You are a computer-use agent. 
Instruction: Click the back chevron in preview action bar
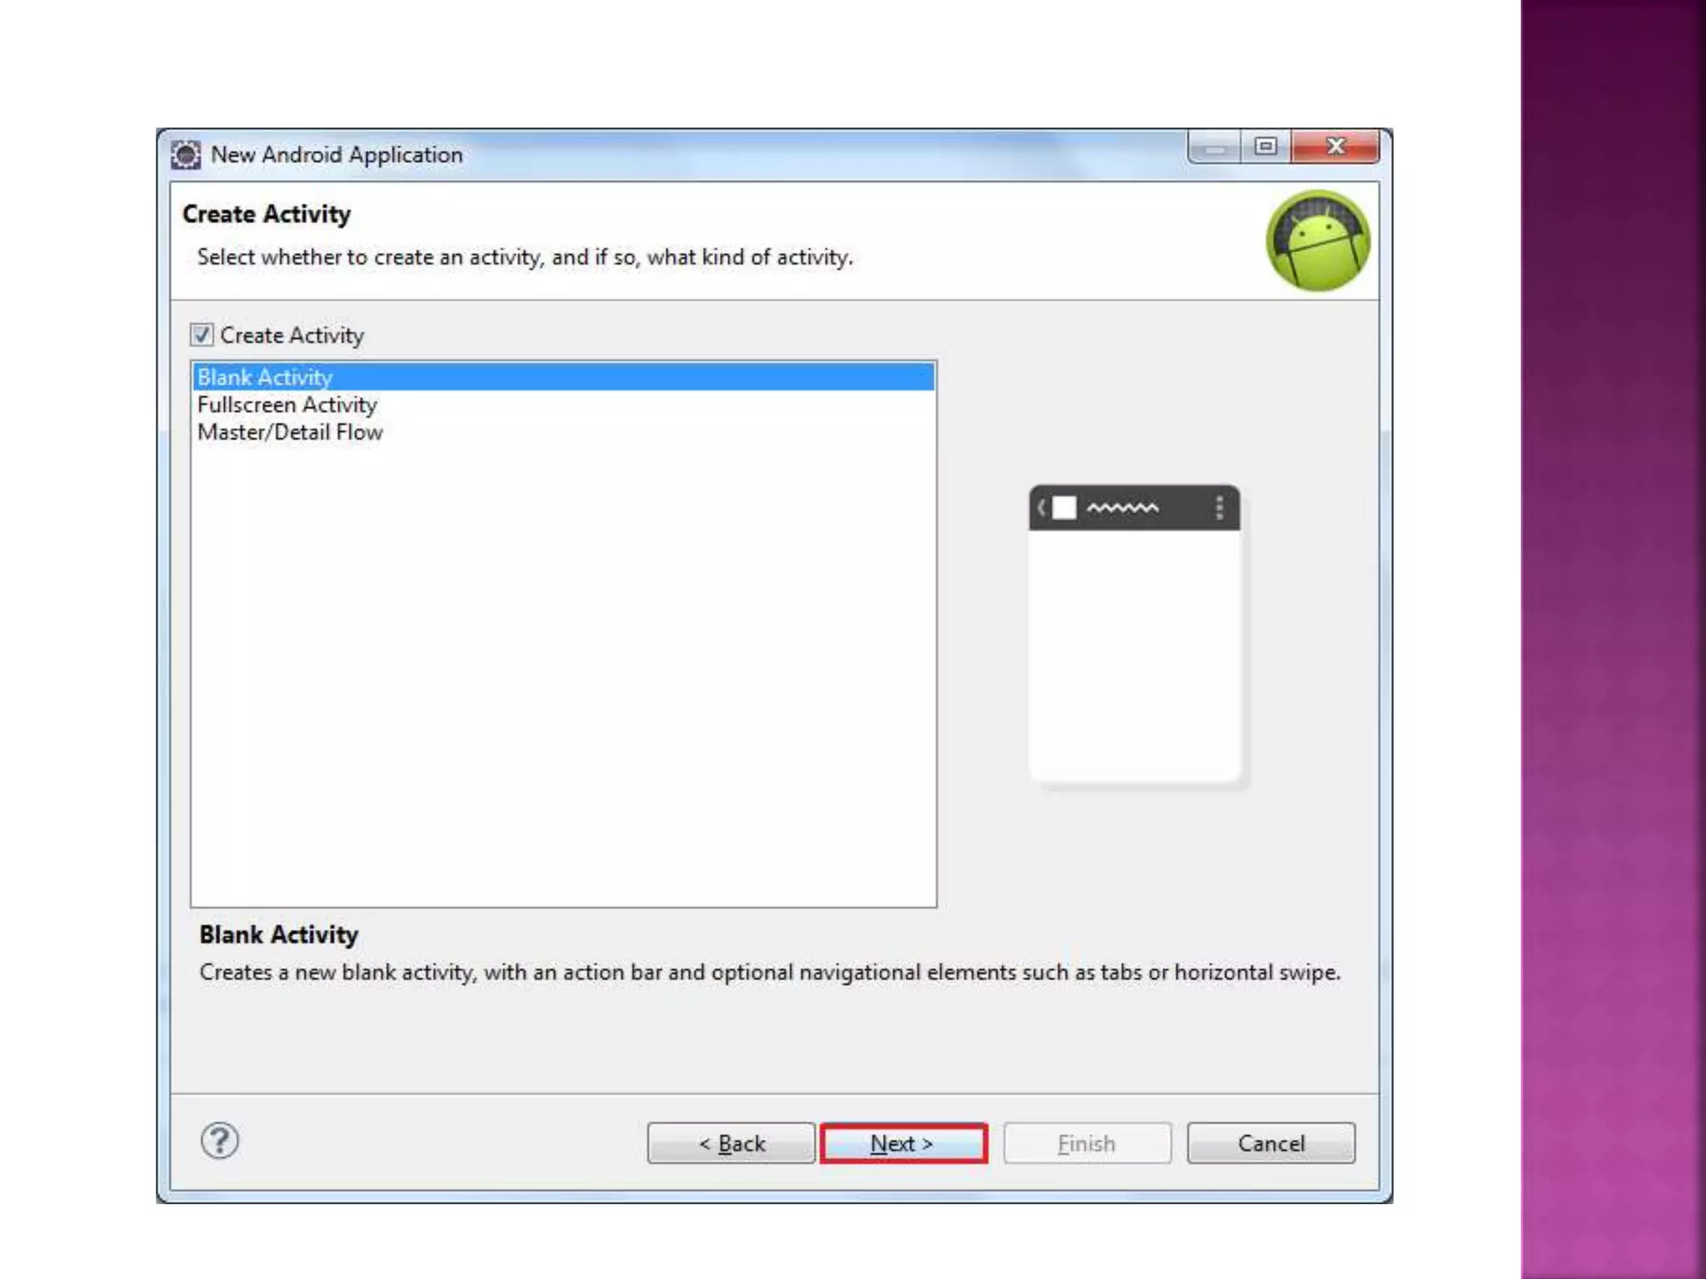1041,507
